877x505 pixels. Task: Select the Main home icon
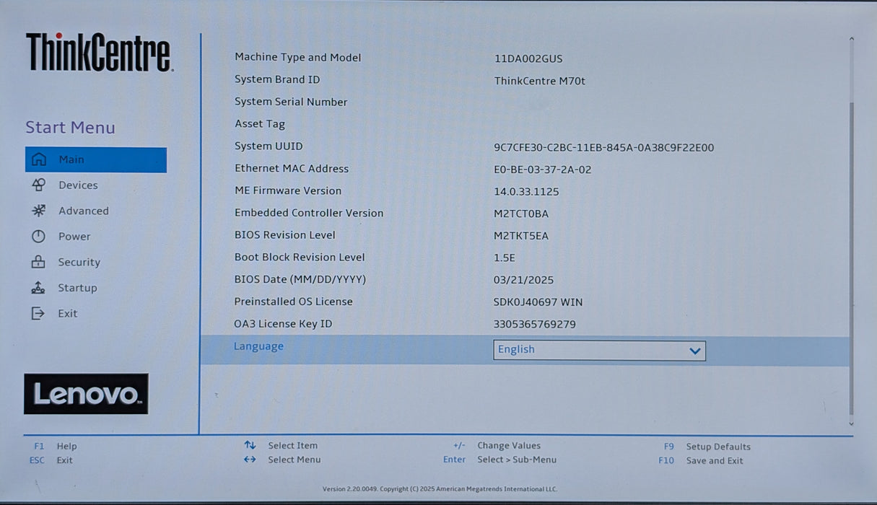pos(39,159)
